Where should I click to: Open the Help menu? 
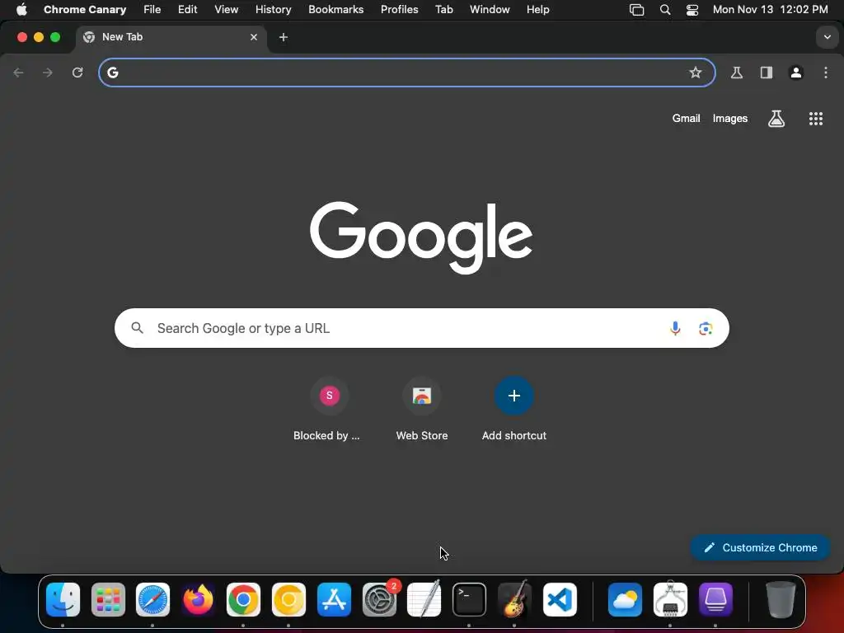pos(537,10)
